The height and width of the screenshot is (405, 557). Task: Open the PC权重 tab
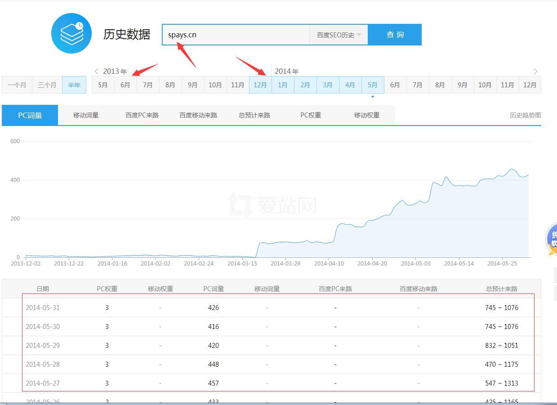coord(311,115)
